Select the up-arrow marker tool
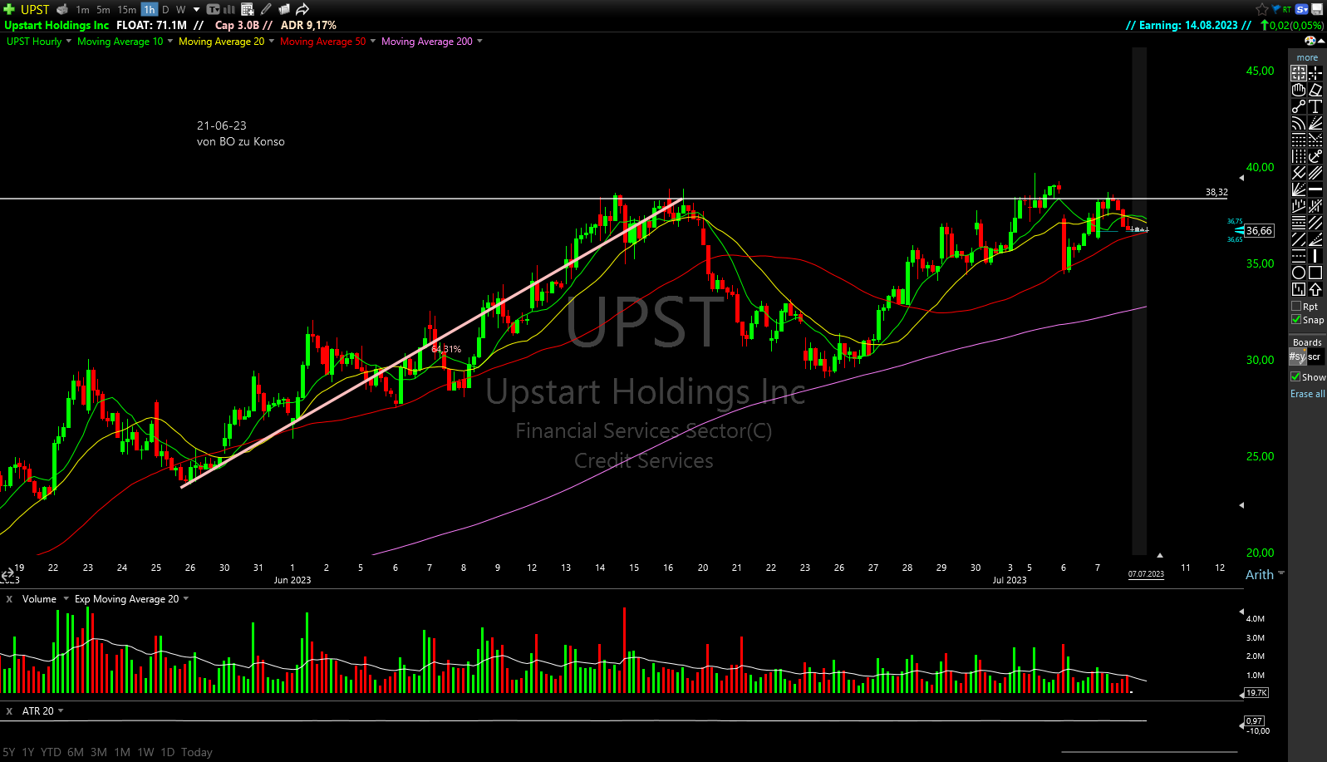Image resolution: width=1327 pixels, height=762 pixels. (x=1315, y=289)
